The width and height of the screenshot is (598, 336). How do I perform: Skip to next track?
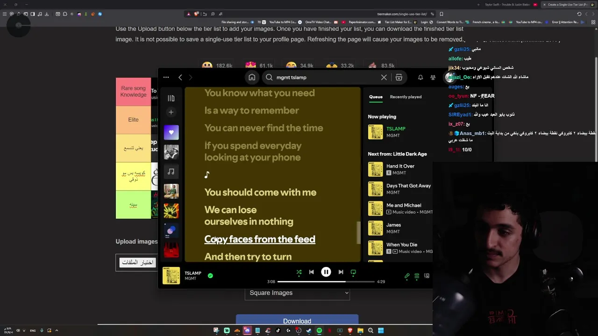coord(341,272)
